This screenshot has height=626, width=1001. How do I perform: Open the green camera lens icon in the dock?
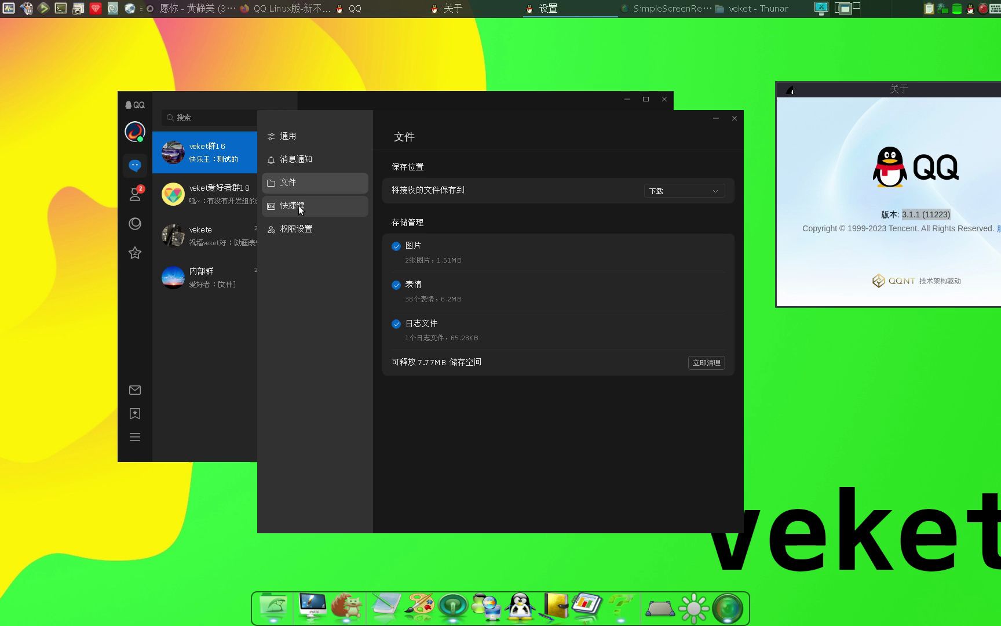point(728,609)
